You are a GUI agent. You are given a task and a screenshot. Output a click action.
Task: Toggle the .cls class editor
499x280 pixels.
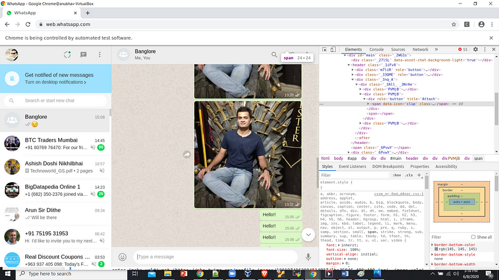click(x=409, y=175)
